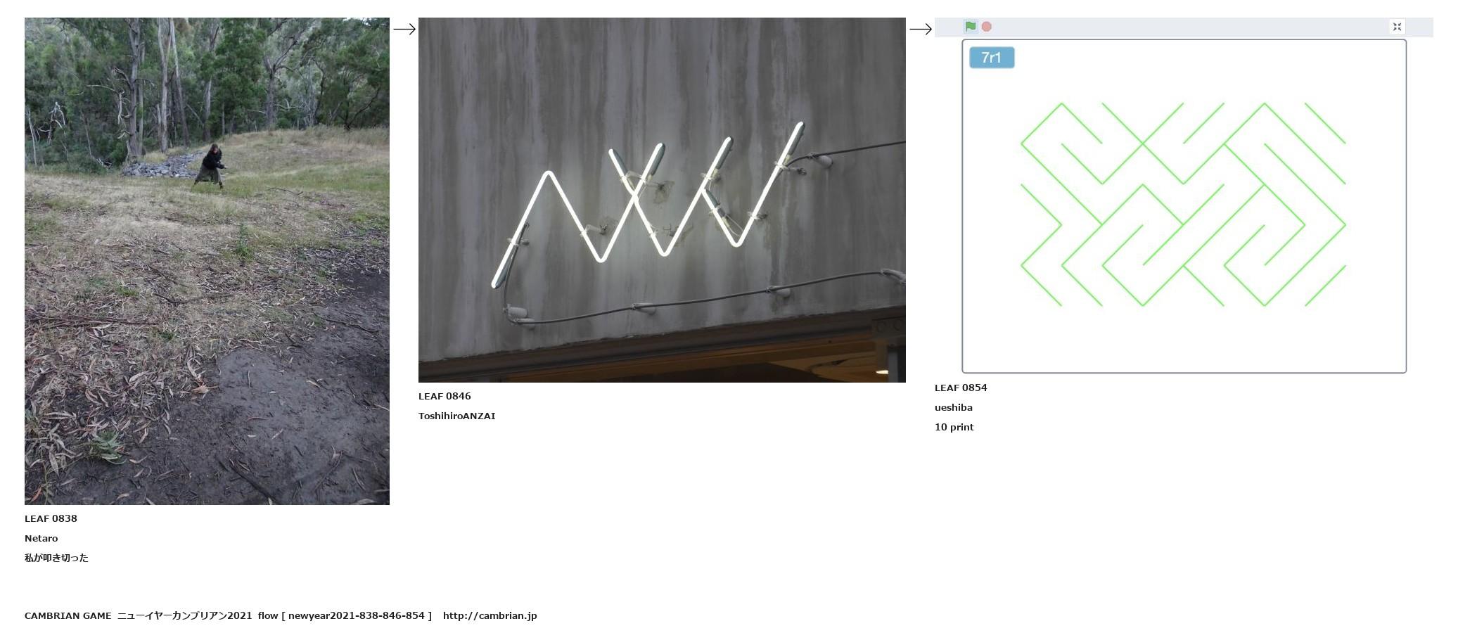1458x633 pixels.
Task: Open the forest photo LEAF 0838
Action: click(x=207, y=261)
